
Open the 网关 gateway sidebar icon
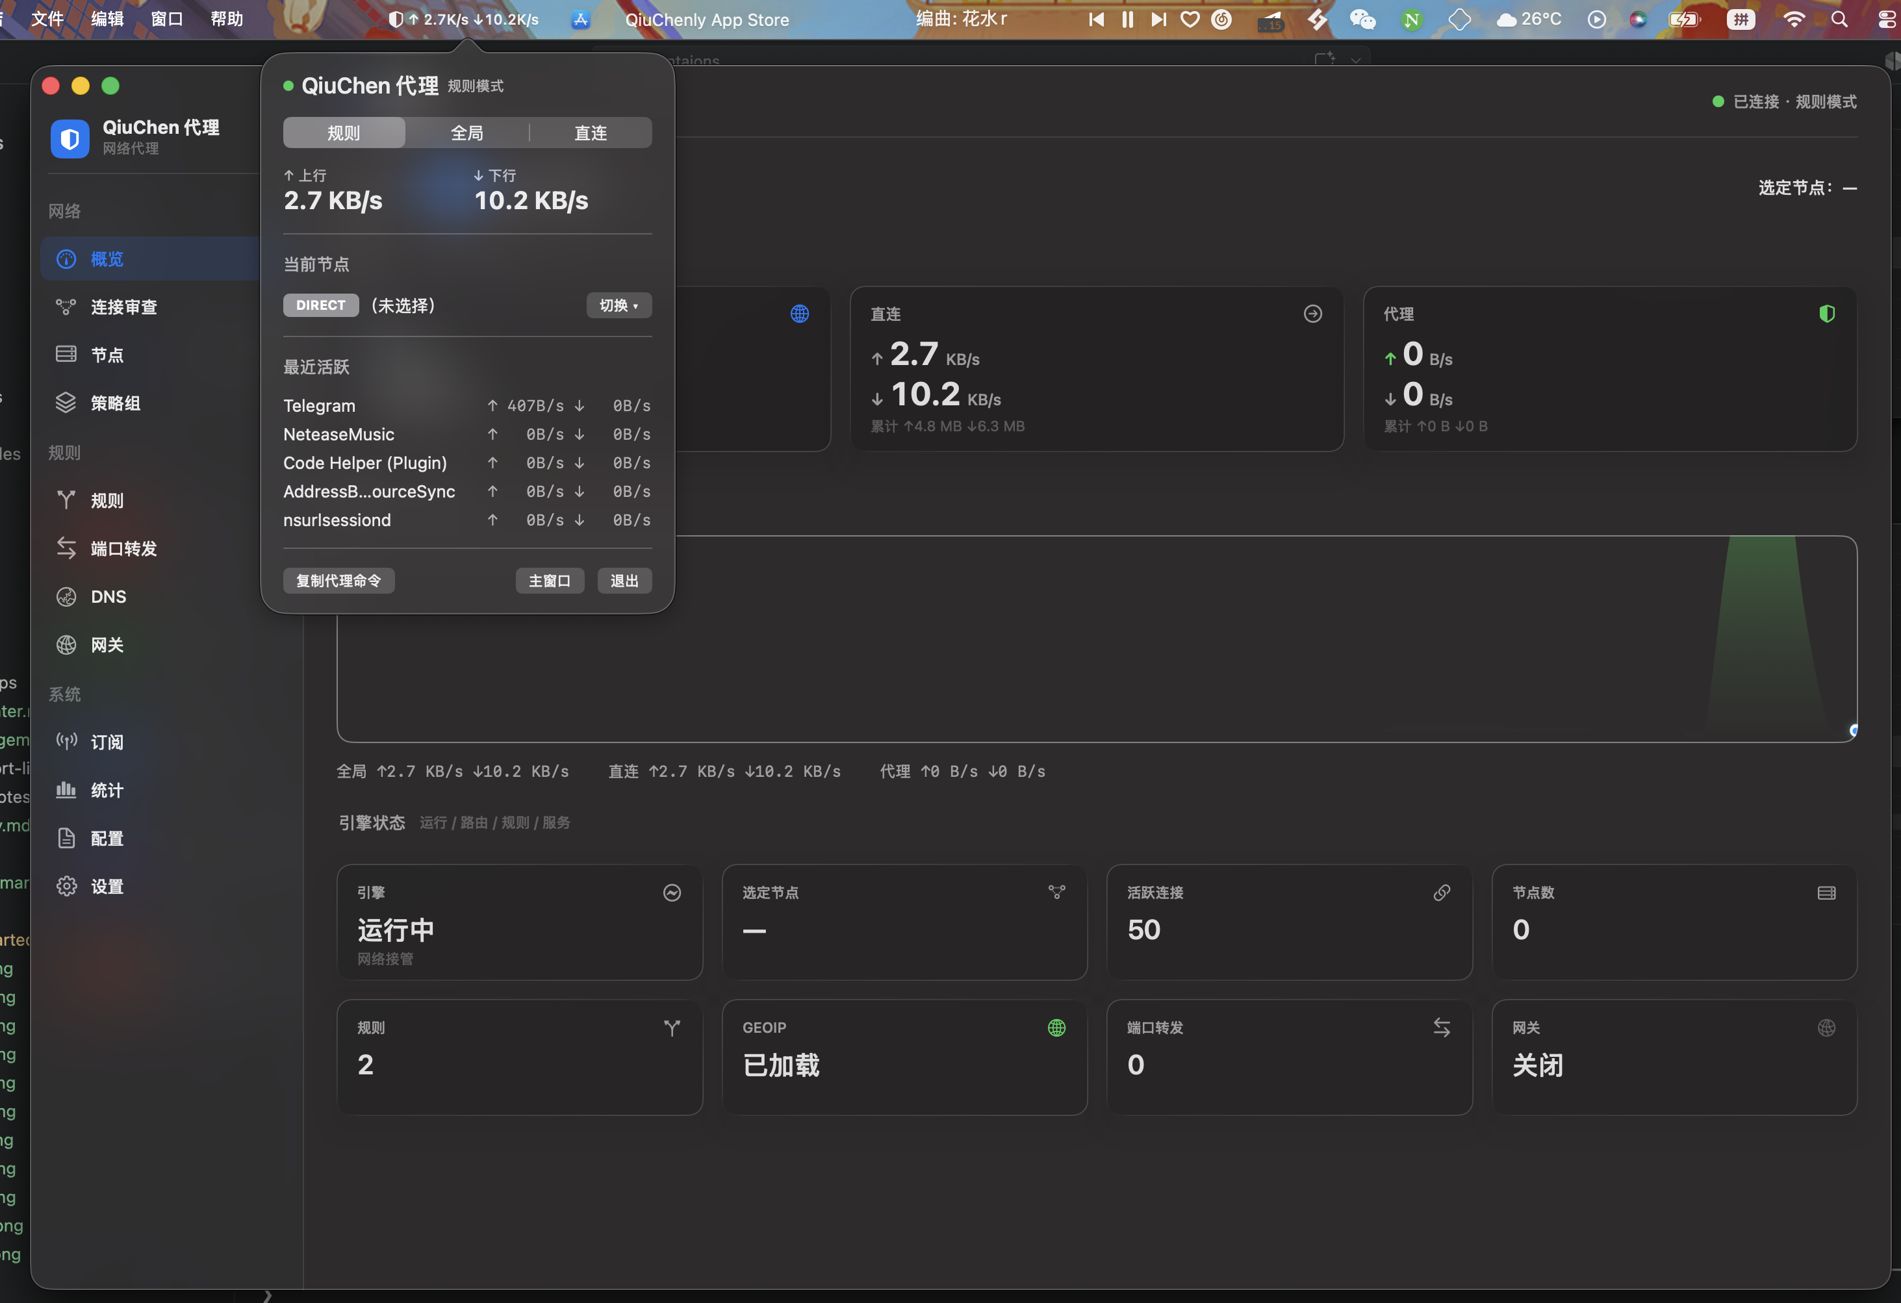[66, 646]
